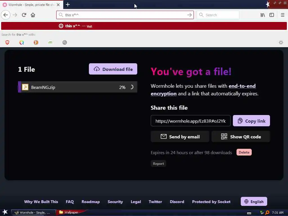288x216 pixels.
Task: Click the go arrow in the address bar
Action: point(189,15)
